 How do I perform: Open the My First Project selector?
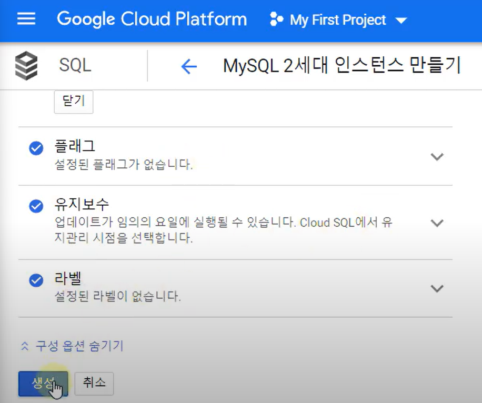(338, 21)
